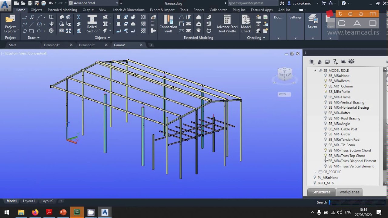Screen dimensions: 388x218
Task: Toggle visibility bulb for SB_MR=Truss Top Chord
Action: click(x=326, y=156)
